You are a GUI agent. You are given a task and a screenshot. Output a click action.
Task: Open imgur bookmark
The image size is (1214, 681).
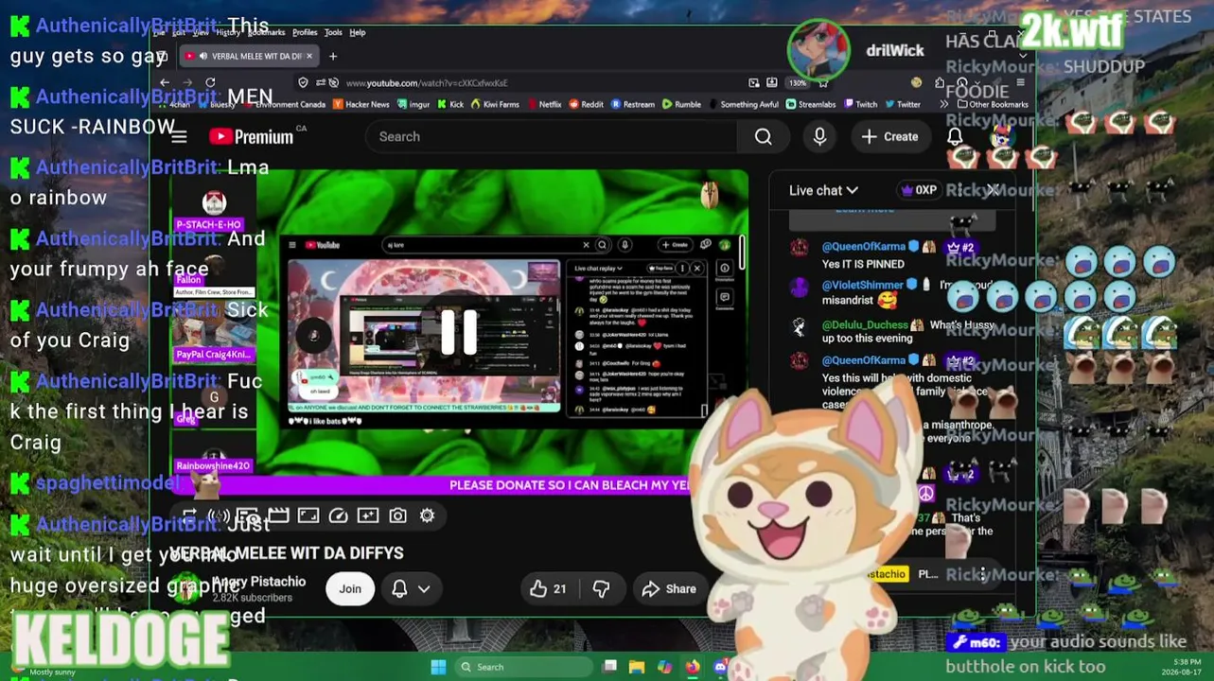pos(413,104)
